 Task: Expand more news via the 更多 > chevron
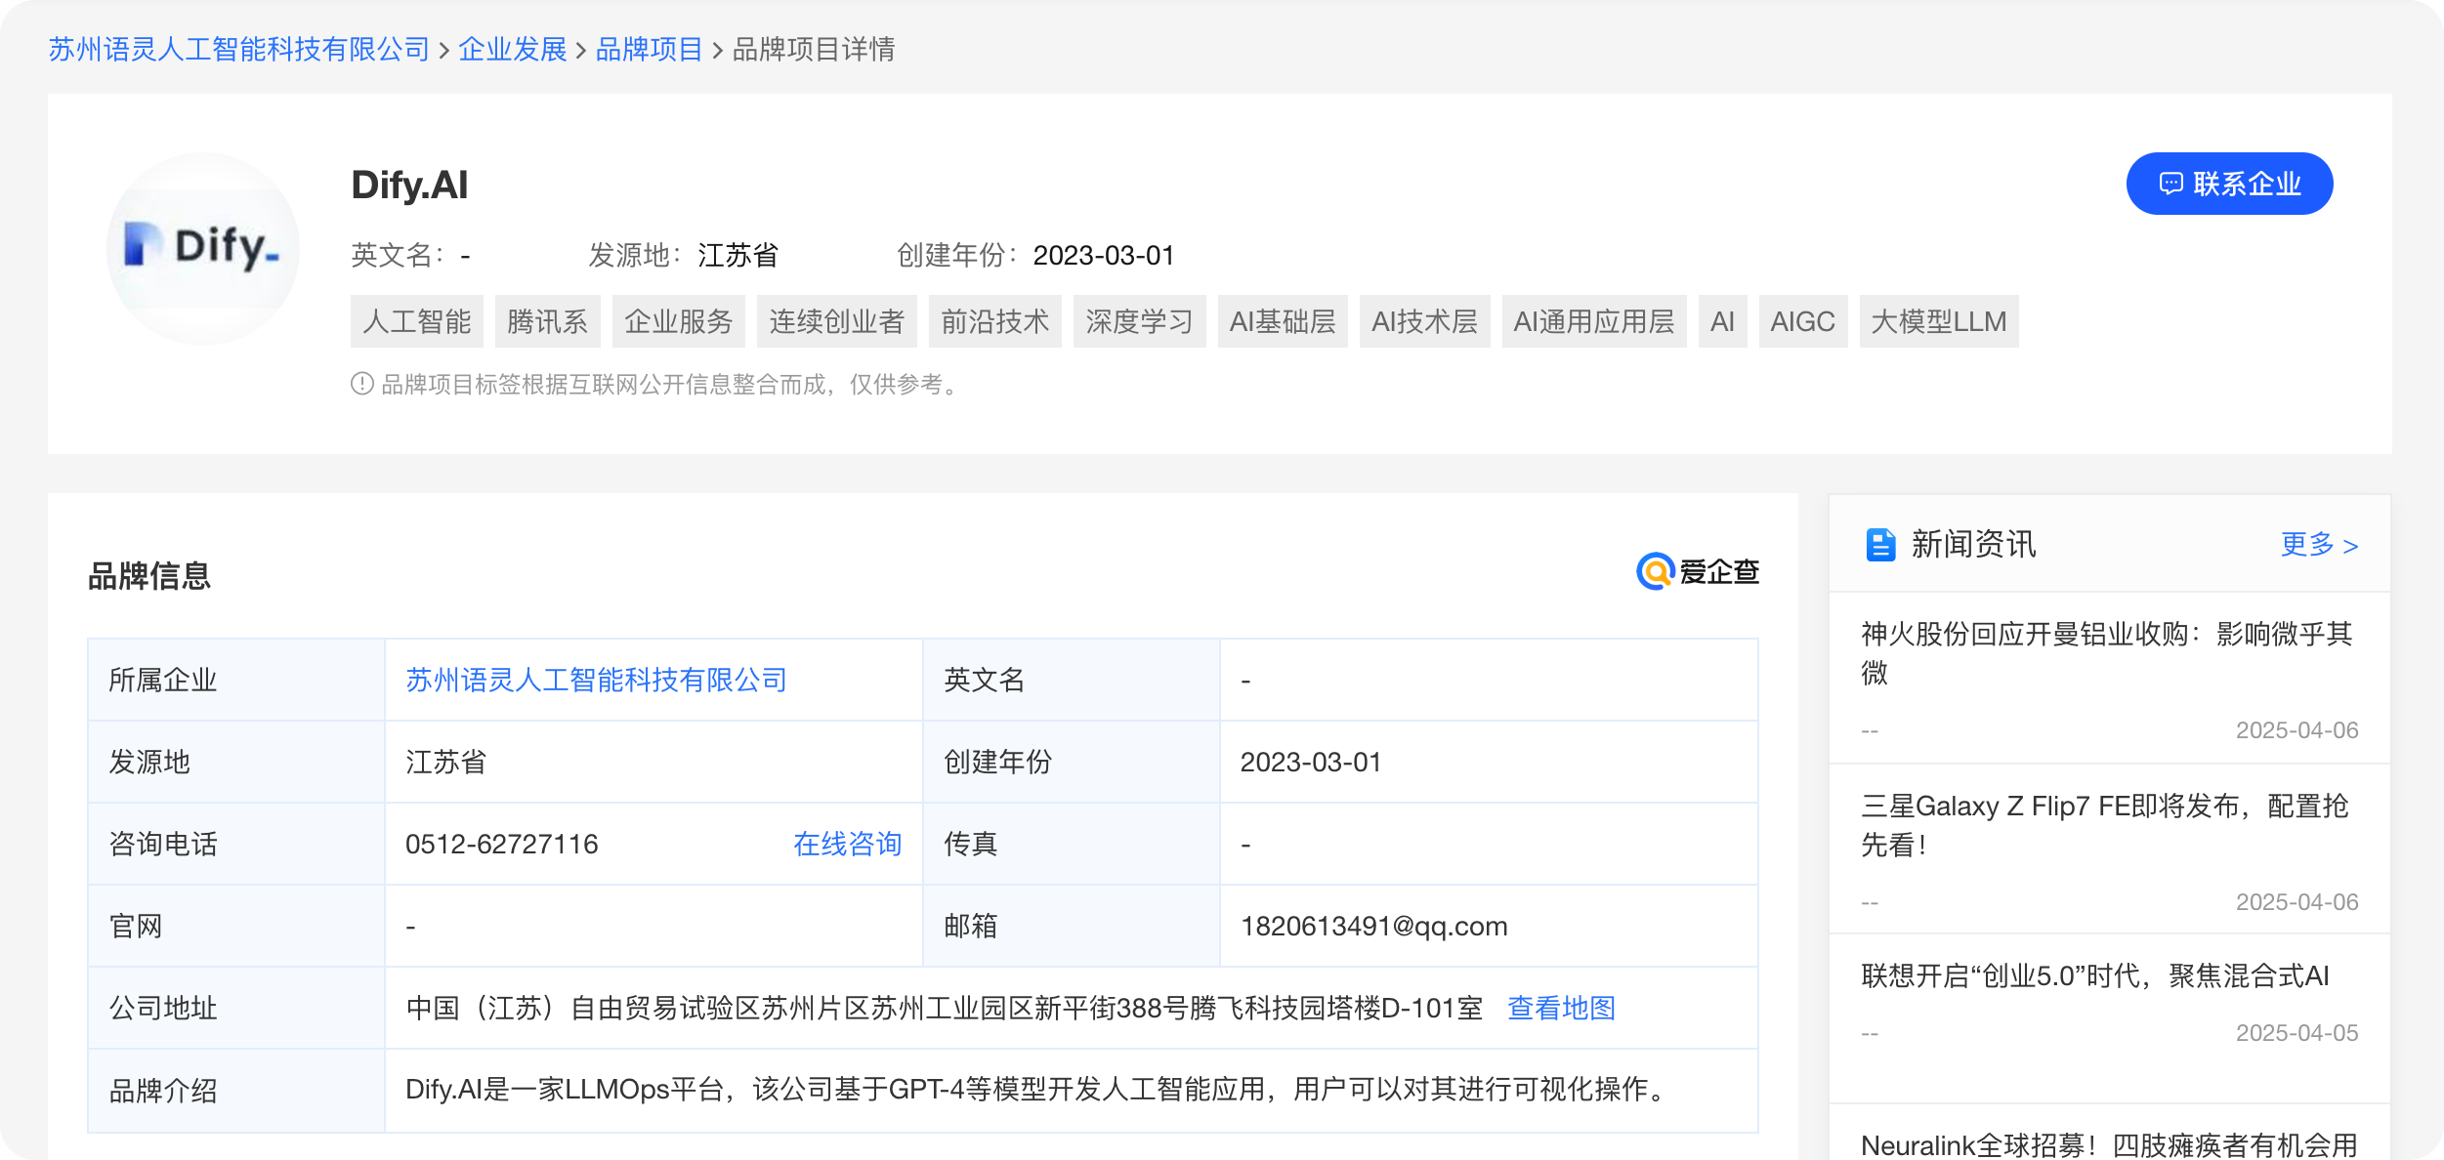tap(2320, 546)
